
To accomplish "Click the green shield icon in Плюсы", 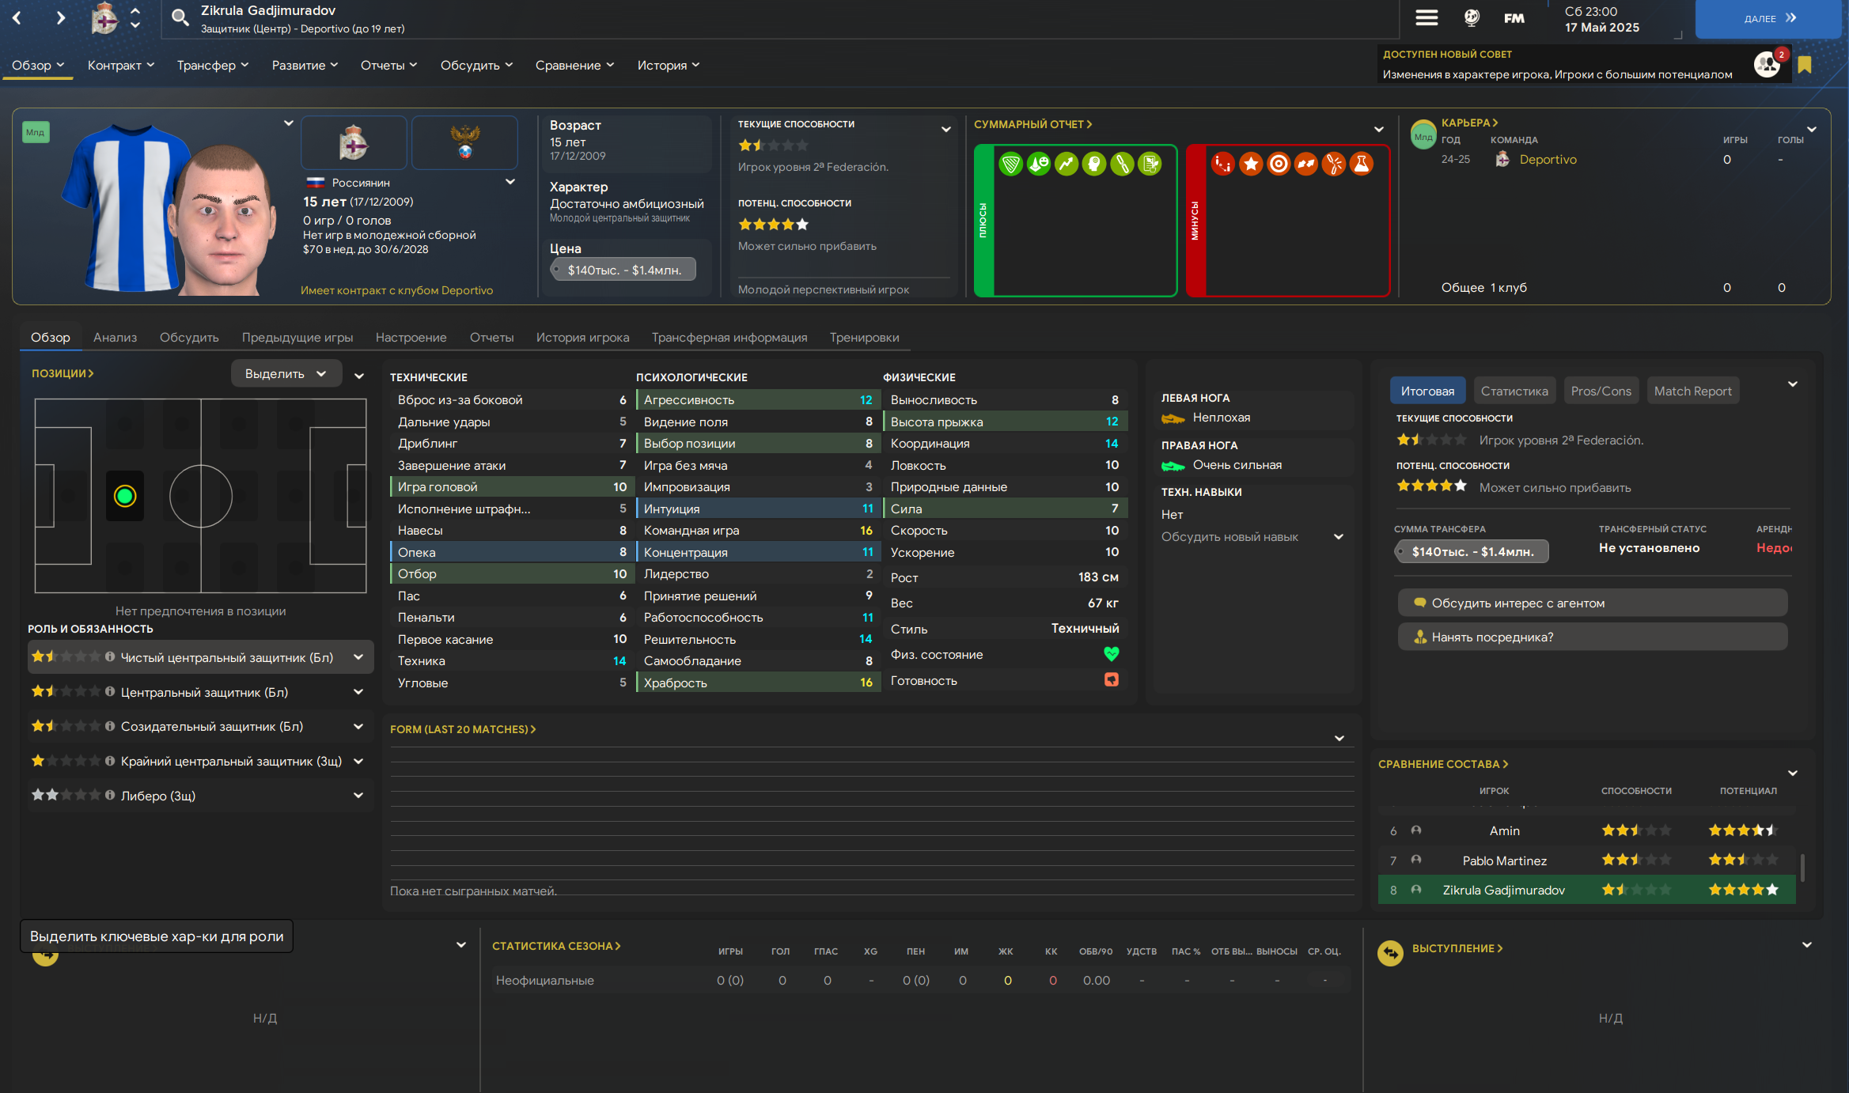I will [1010, 164].
